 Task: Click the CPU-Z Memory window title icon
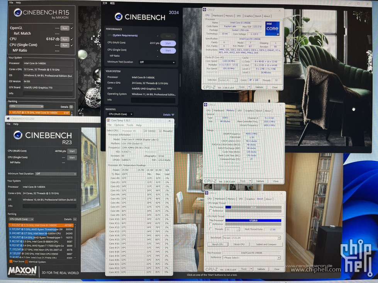click(x=205, y=105)
